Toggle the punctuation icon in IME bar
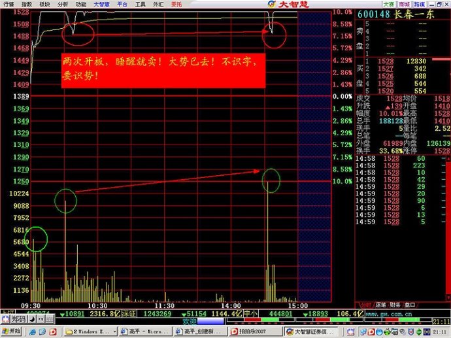Screen dimensions: 451x338 click(41, 319)
